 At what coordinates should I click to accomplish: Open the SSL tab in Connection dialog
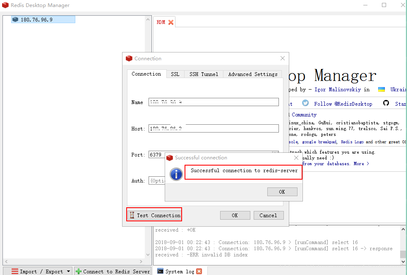(x=175, y=74)
